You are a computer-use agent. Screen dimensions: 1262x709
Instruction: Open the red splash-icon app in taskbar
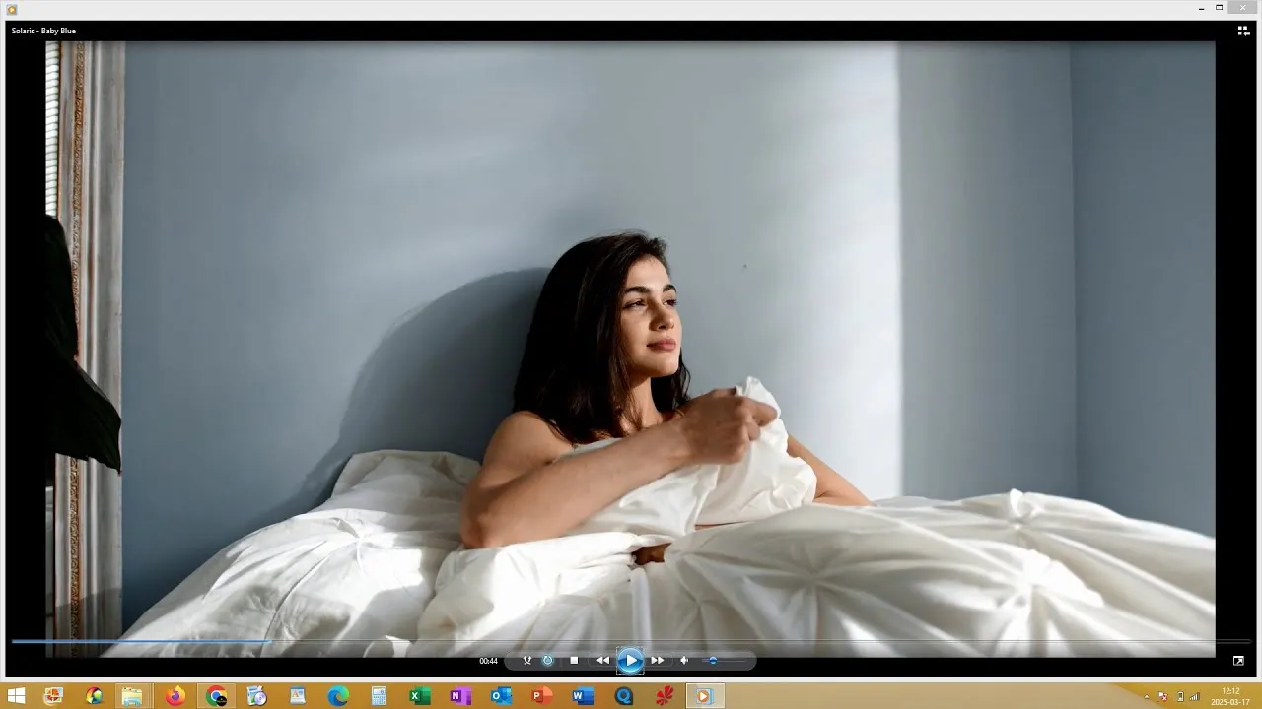coord(665,696)
